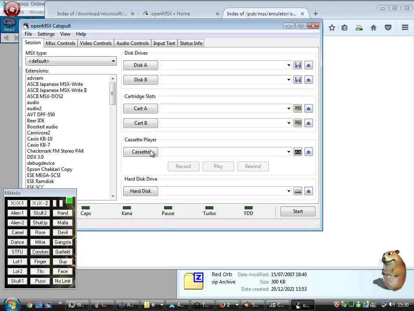Click the Disk A save-image floppy icon
The width and height of the screenshot is (414, 311).
(298, 65)
